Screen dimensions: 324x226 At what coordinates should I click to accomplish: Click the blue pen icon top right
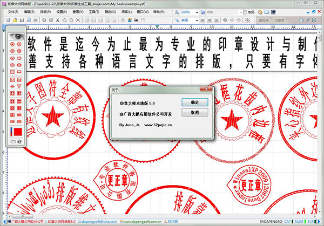(x=308, y=20)
